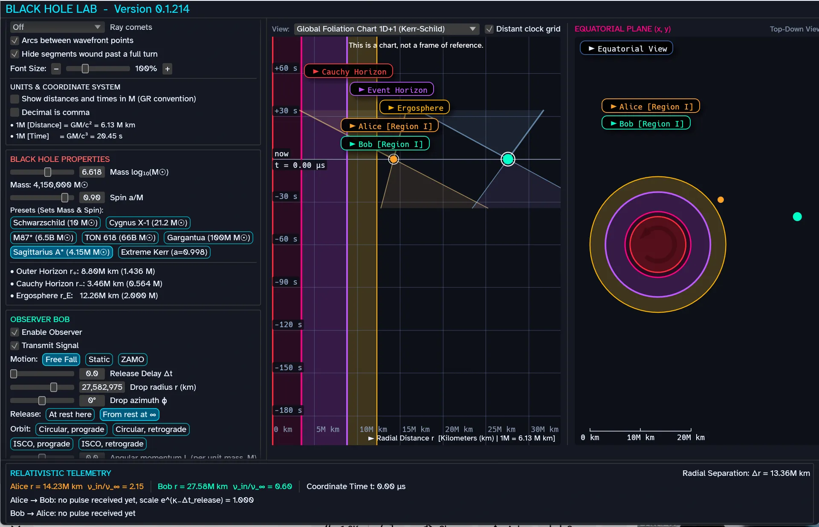
Task: Click the Coordinate Time t telemetry value
Action: 356,487
